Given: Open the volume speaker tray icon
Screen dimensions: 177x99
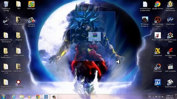Looking at the screenshot, I should click(163, 97).
